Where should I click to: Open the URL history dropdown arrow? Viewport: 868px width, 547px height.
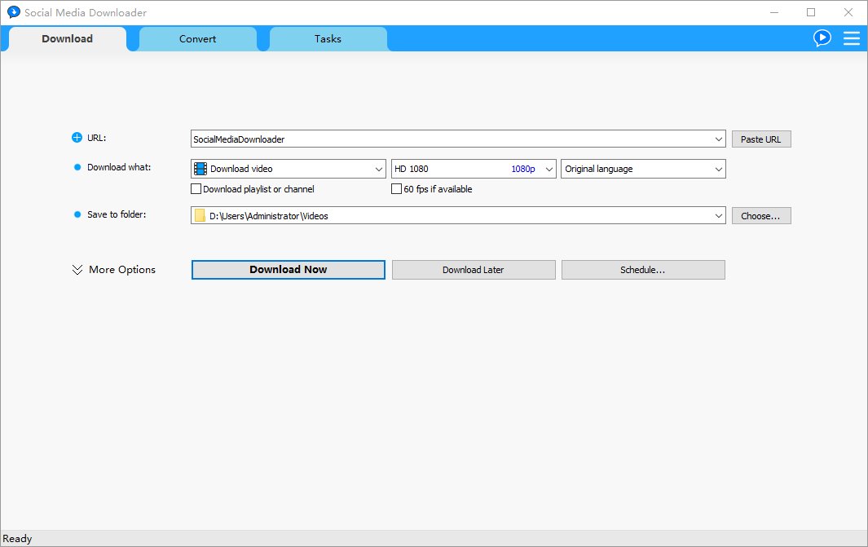pyautogui.click(x=719, y=139)
